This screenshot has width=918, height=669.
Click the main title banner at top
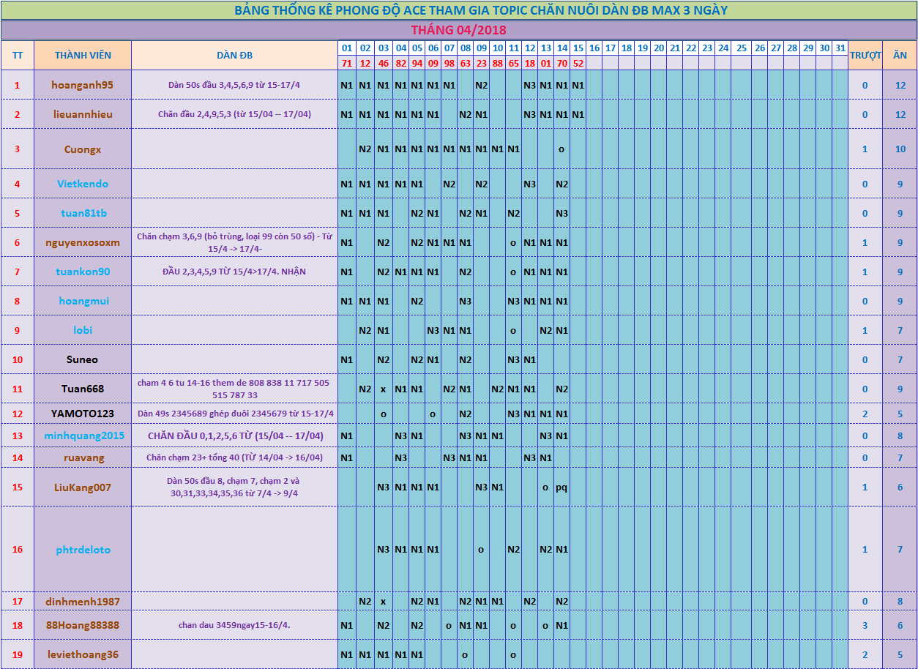tap(458, 10)
